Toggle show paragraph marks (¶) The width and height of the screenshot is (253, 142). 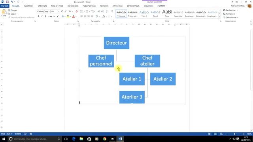pyautogui.click(x=112, y=11)
